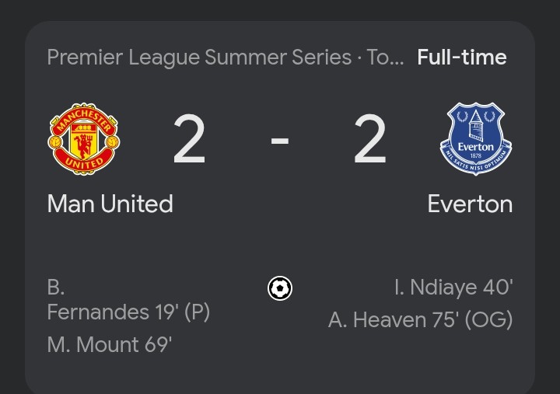Click the Manchester United crest logo
The height and width of the screenshot is (394, 560).
click(x=83, y=139)
